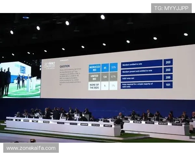Click the UNITED BID label cell

point(94,77)
